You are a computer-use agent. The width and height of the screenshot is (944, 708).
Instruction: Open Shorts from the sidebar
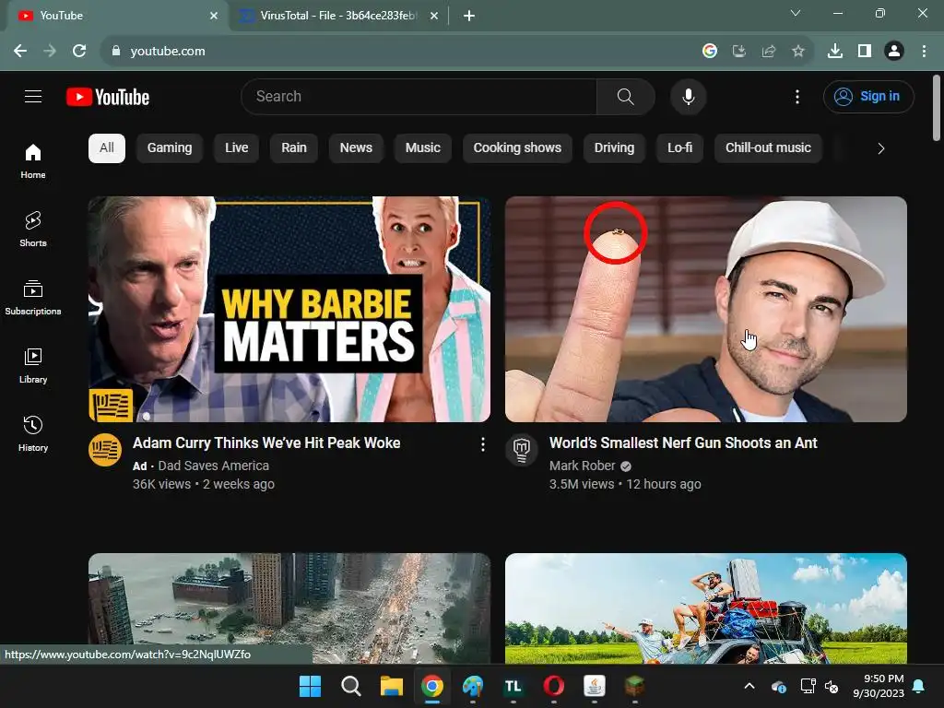33,230
